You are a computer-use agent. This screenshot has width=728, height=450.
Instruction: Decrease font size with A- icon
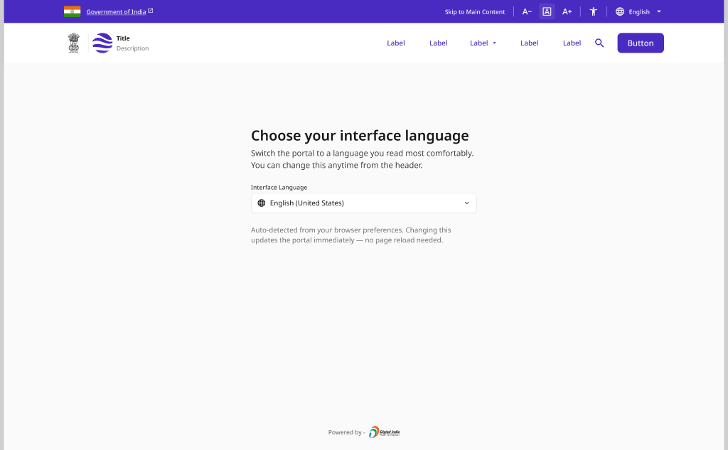[x=527, y=11]
